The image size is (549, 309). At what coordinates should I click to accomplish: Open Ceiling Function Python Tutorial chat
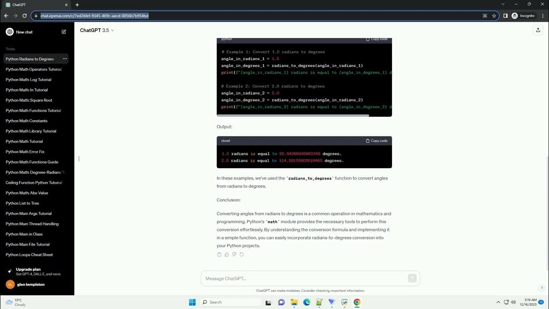[x=34, y=182]
